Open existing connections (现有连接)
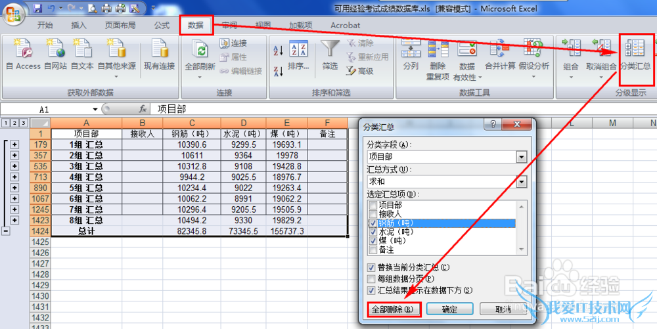This screenshot has height=329, width=657. coord(159,55)
